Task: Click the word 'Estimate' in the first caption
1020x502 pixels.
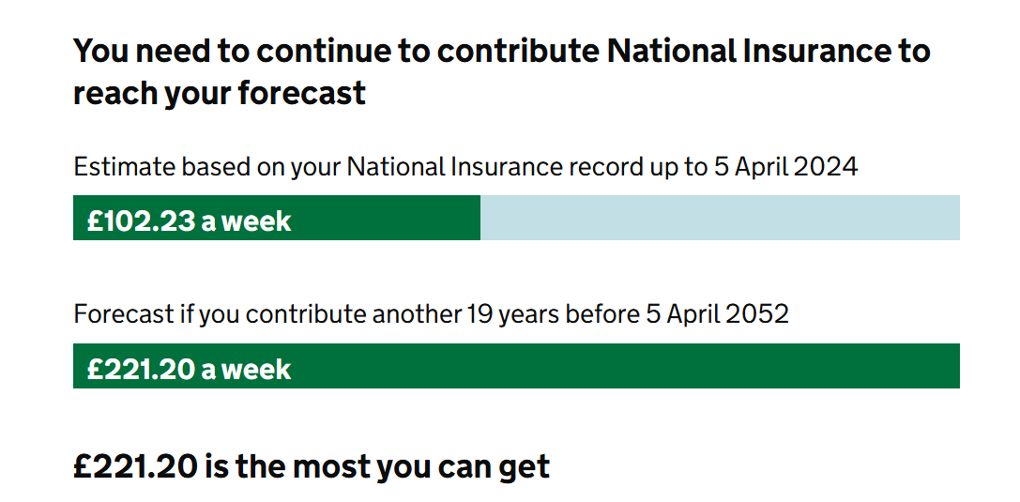Action: 124,167
